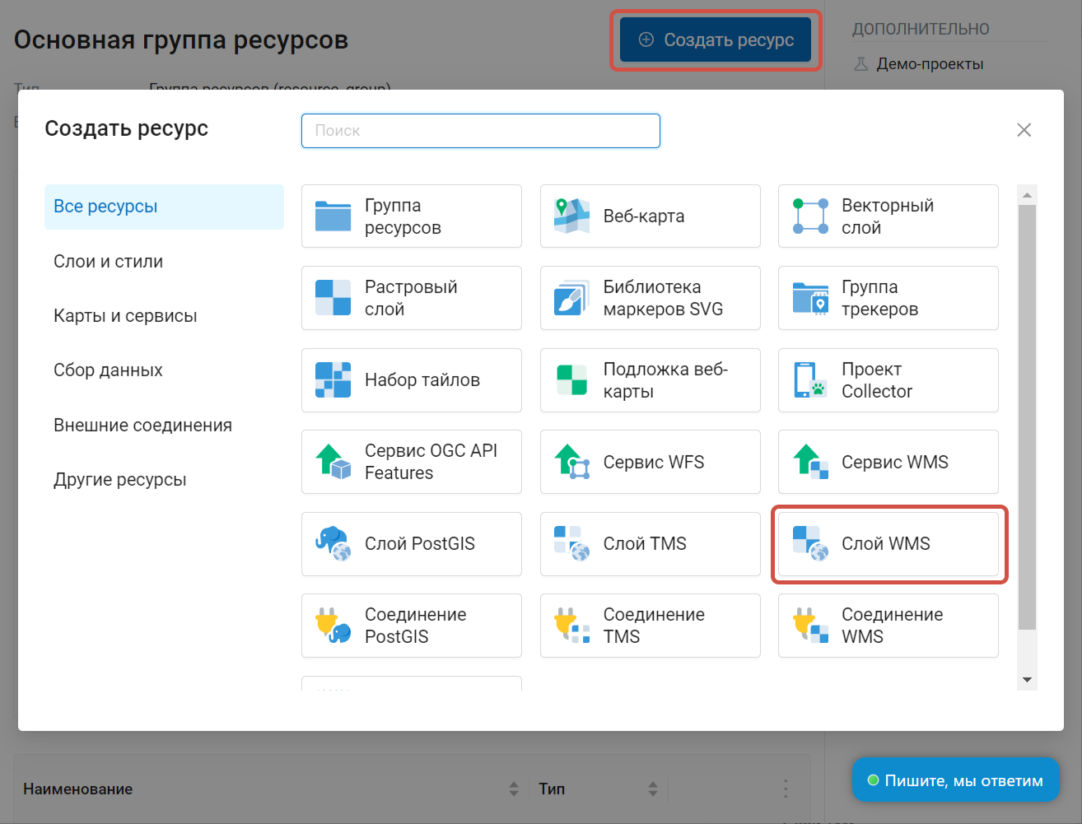Select the Библиотека маркеров SVG label

[664, 298]
